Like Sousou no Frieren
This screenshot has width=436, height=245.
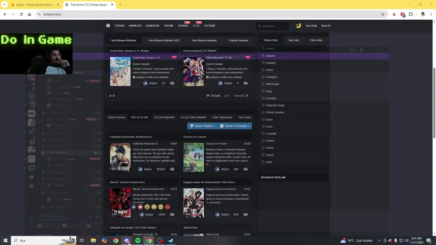(222, 169)
